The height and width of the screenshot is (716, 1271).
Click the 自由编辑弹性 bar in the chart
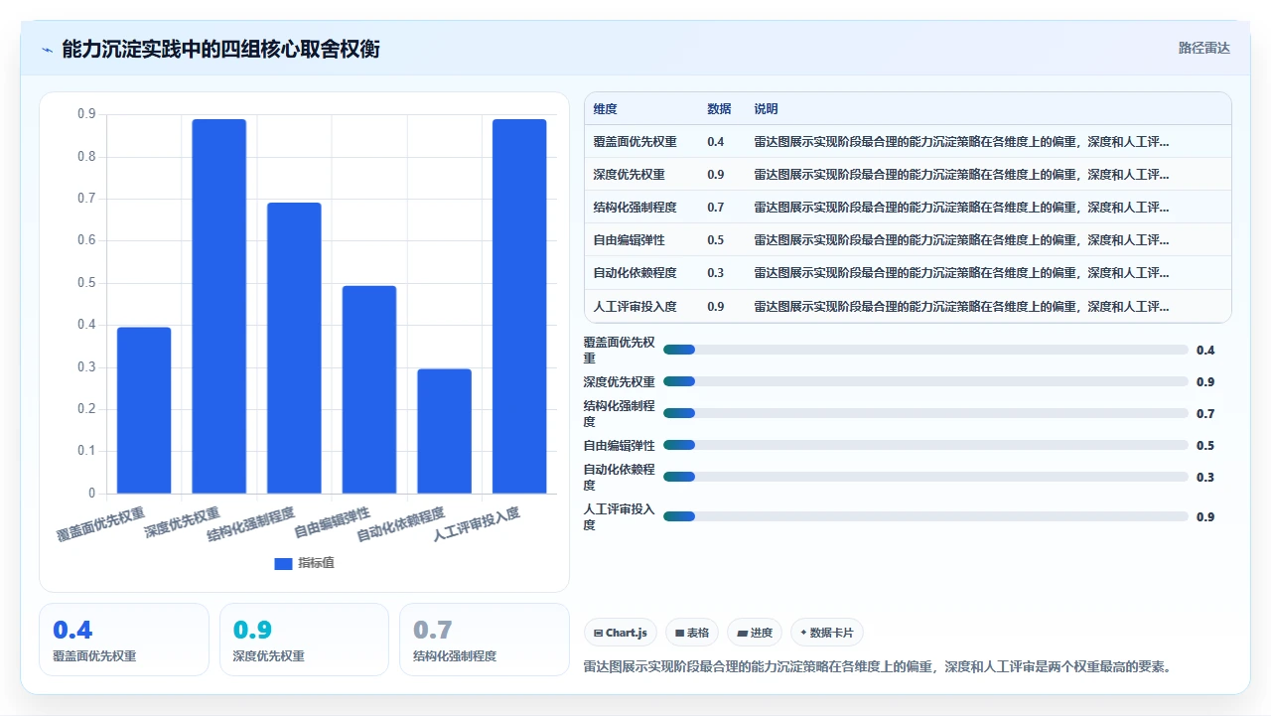(369, 389)
